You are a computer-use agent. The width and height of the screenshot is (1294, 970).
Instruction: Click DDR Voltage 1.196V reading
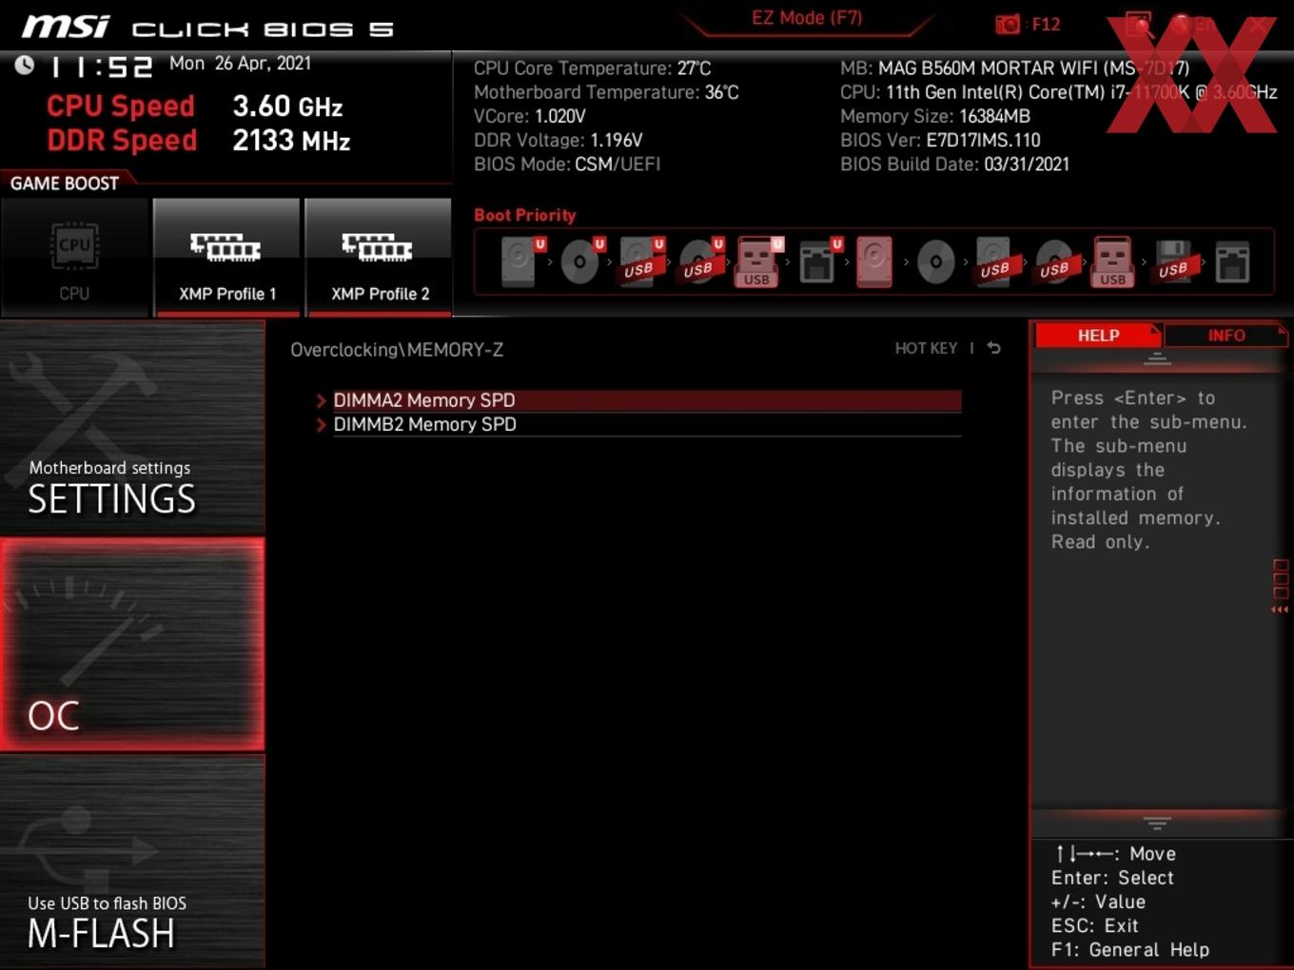pyautogui.click(x=559, y=140)
